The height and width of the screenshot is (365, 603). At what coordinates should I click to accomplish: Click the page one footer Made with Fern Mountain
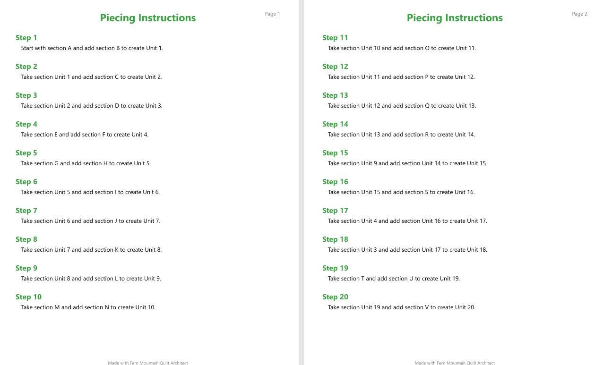(148, 363)
